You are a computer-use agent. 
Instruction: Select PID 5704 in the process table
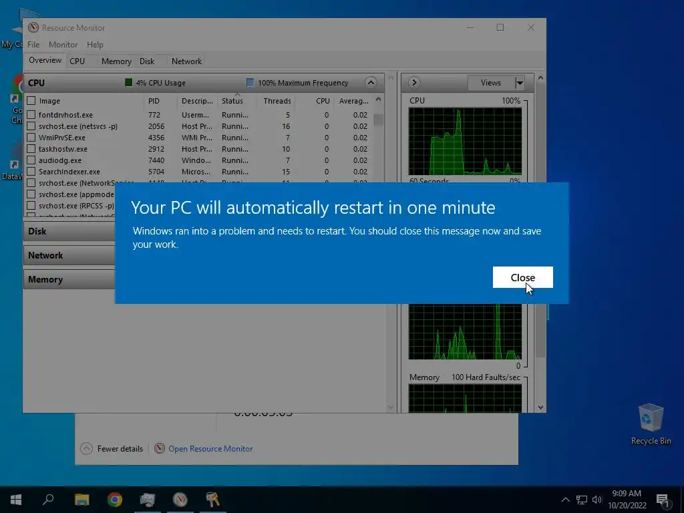pos(156,172)
